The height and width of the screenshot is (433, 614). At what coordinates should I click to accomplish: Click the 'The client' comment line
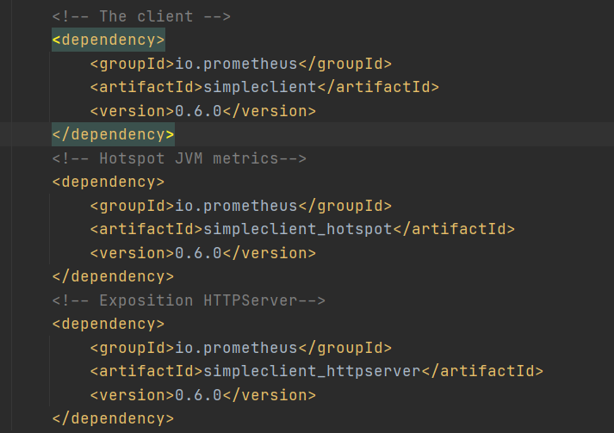pyautogui.click(x=141, y=16)
